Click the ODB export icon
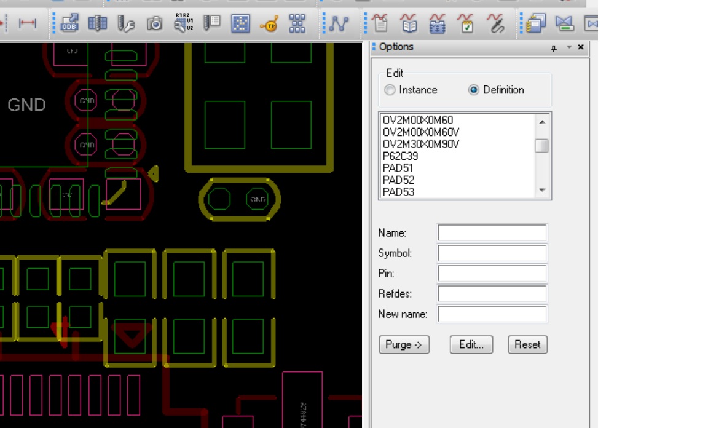The image size is (708, 428). click(69, 23)
